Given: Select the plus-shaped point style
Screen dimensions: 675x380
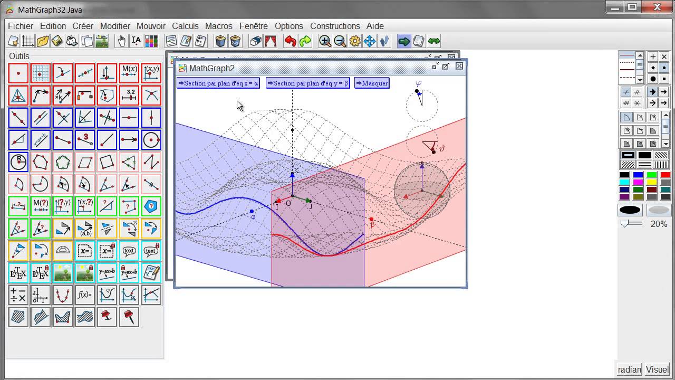Looking at the screenshot, I should pos(653,56).
